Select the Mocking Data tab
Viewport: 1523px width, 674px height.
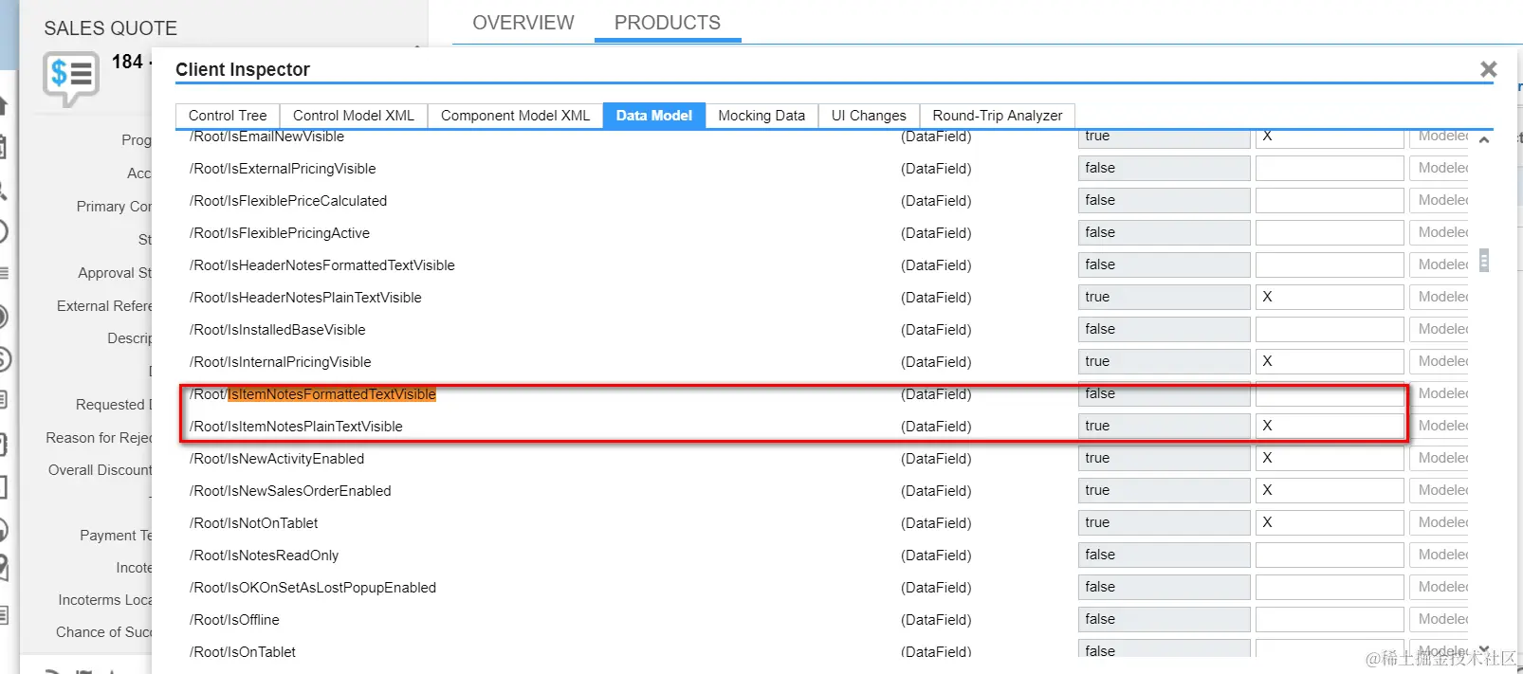(x=761, y=116)
